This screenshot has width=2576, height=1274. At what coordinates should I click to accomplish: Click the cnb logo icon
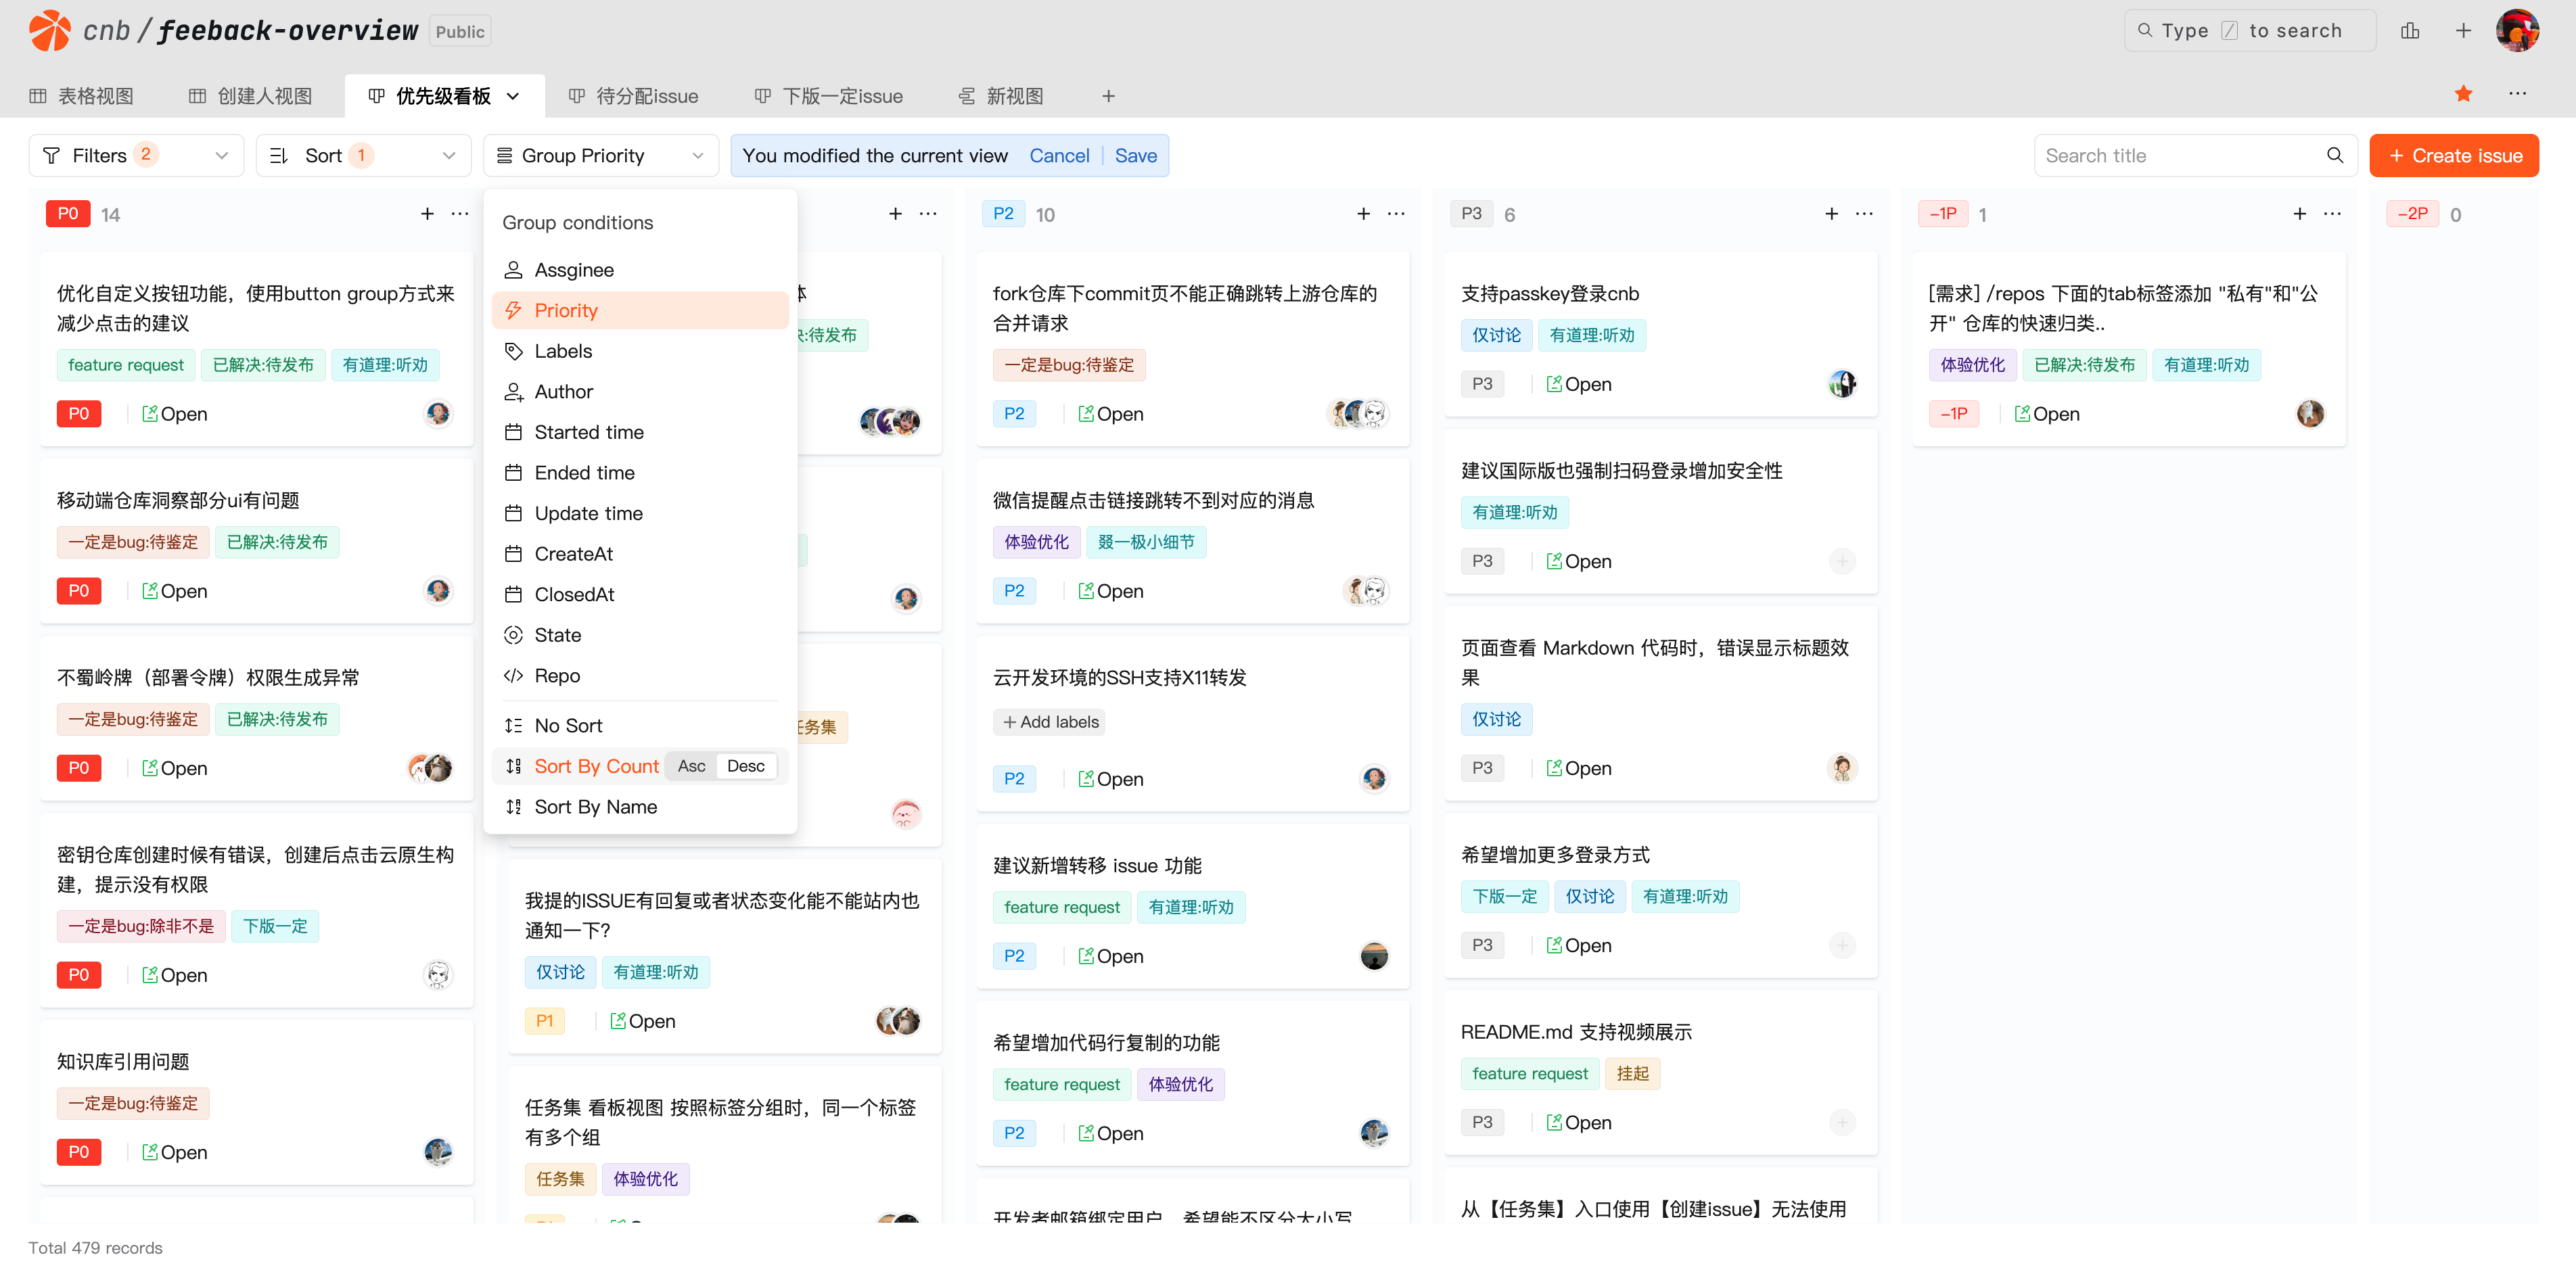click(49, 31)
